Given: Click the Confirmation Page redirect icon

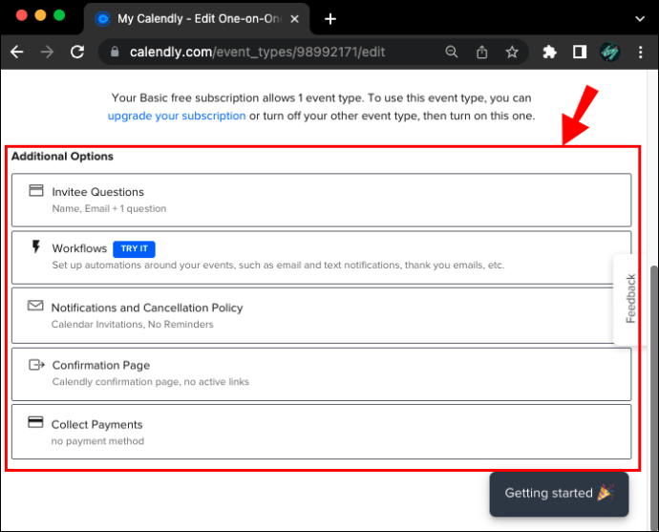Looking at the screenshot, I should pos(36,365).
